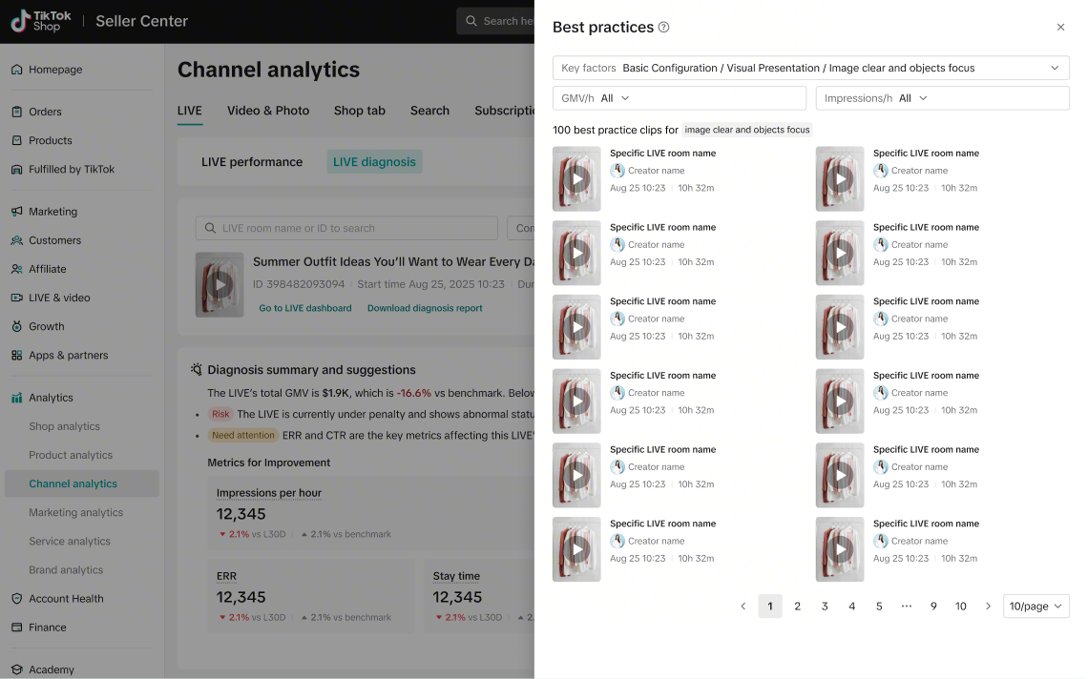Expand the Key factors dropdown
Image resolution: width=1088 pixels, height=679 pixels.
coord(810,68)
